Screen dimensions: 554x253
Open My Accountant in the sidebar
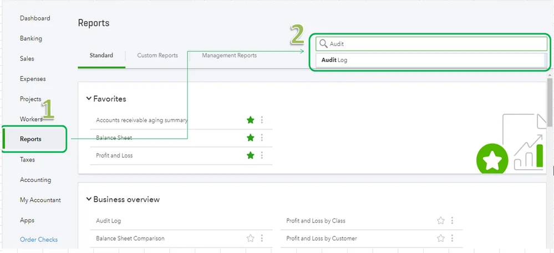(x=40, y=200)
